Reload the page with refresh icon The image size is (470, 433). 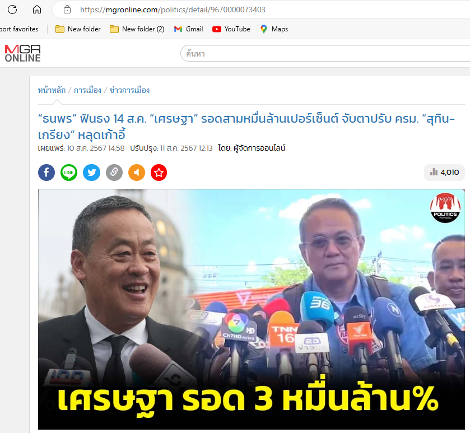(x=12, y=10)
